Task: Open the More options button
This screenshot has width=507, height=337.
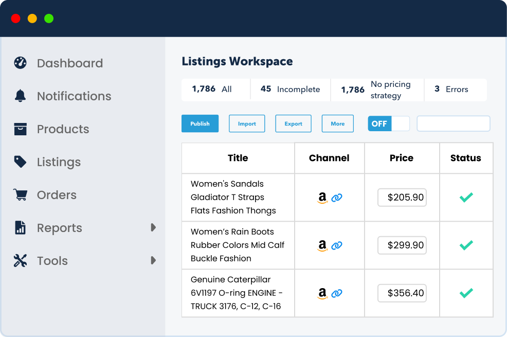Action: tap(337, 123)
